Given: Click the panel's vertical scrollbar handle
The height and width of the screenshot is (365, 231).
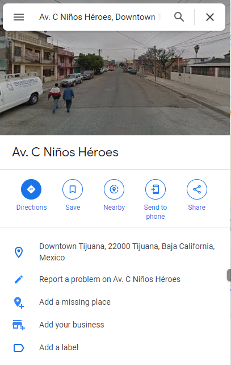Looking at the screenshot, I should coord(229,275).
